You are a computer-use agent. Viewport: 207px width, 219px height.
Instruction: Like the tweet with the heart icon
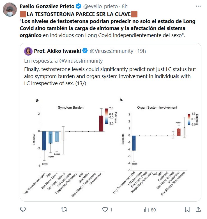[x=105, y=209]
